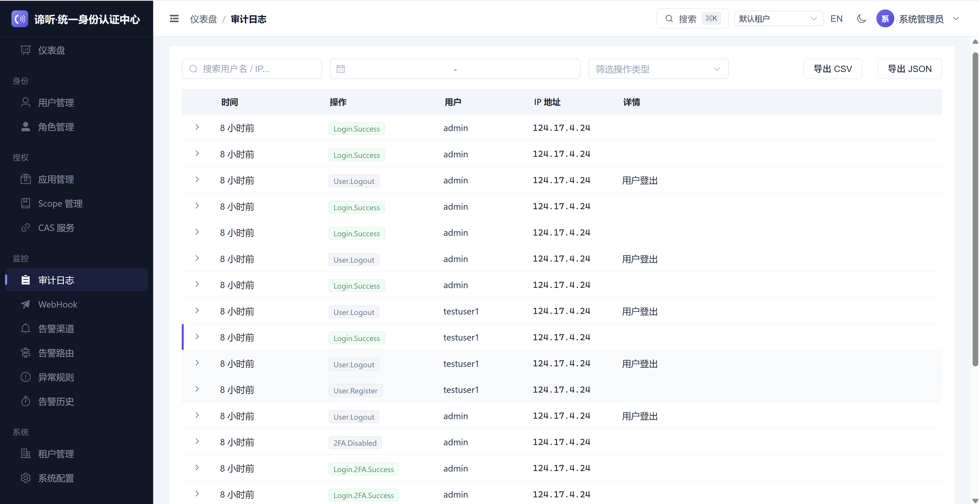Switch language to EN
Image resolution: width=979 pixels, height=504 pixels.
pos(836,19)
